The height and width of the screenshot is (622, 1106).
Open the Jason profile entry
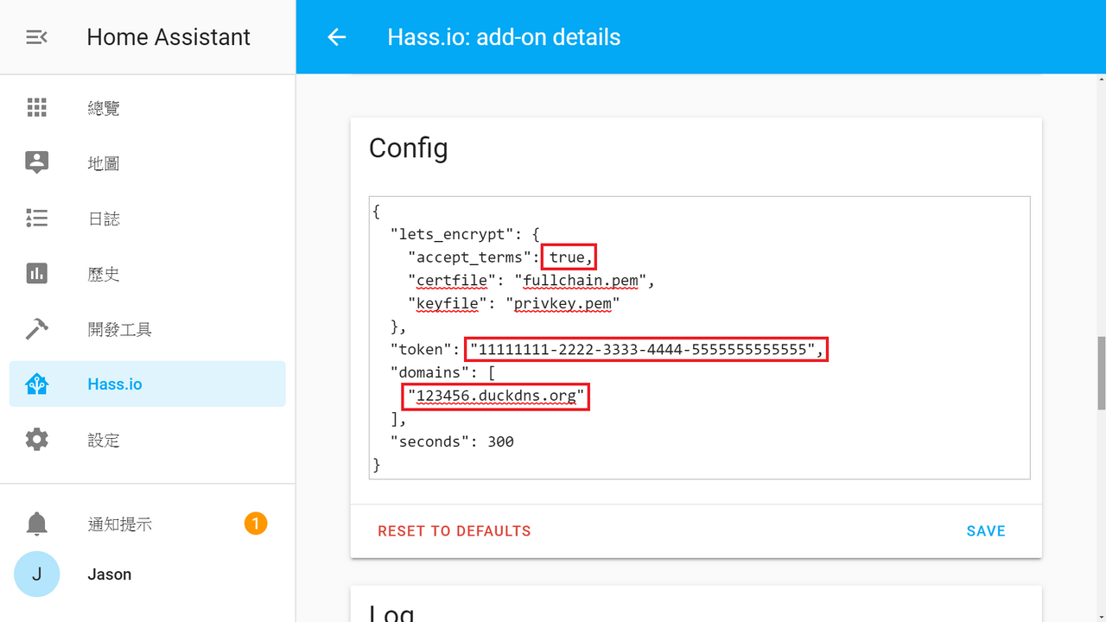(148, 574)
